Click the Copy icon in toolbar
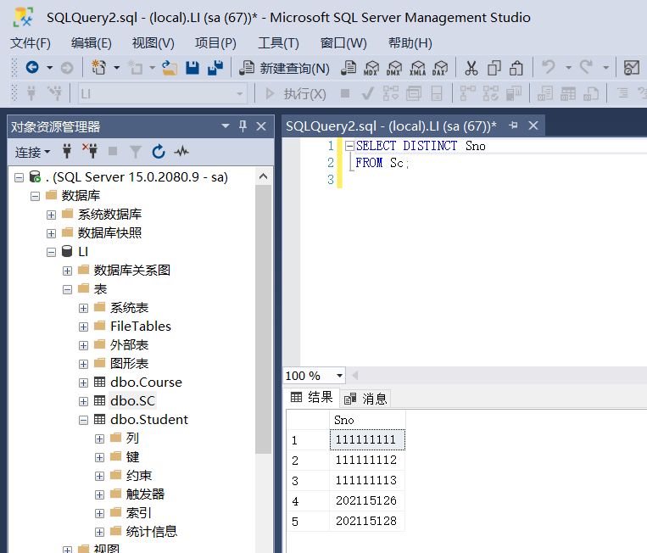This screenshot has height=553, width=647. click(x=494, y=68)
